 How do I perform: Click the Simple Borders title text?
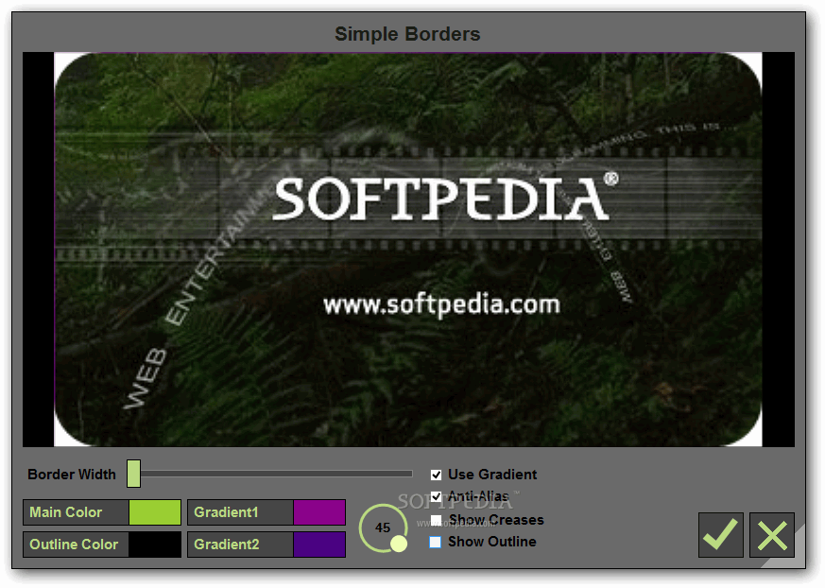click(x=407, y=34)
